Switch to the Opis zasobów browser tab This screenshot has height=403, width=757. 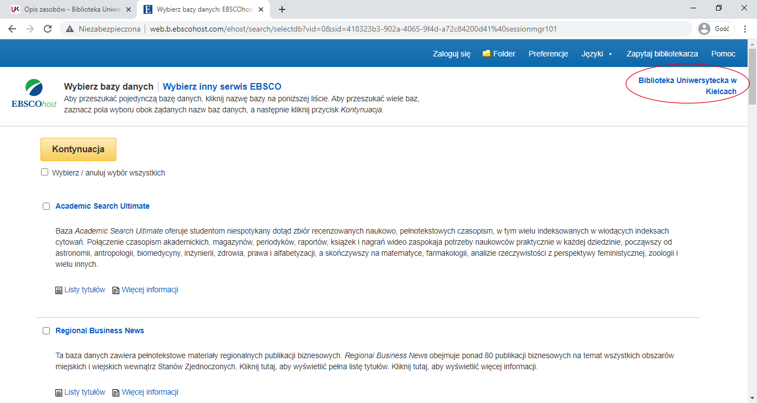point(67,9)
